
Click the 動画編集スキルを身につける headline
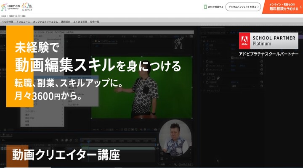point(98,66)
